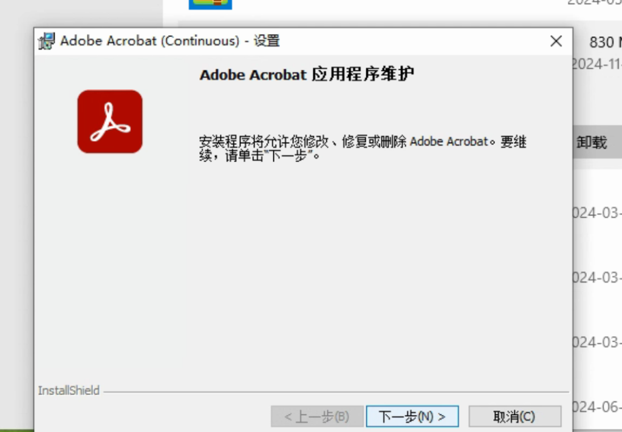Screen dimensions: 622x432
Task: Click the installer icon in title bar
Action: point(46,41)
